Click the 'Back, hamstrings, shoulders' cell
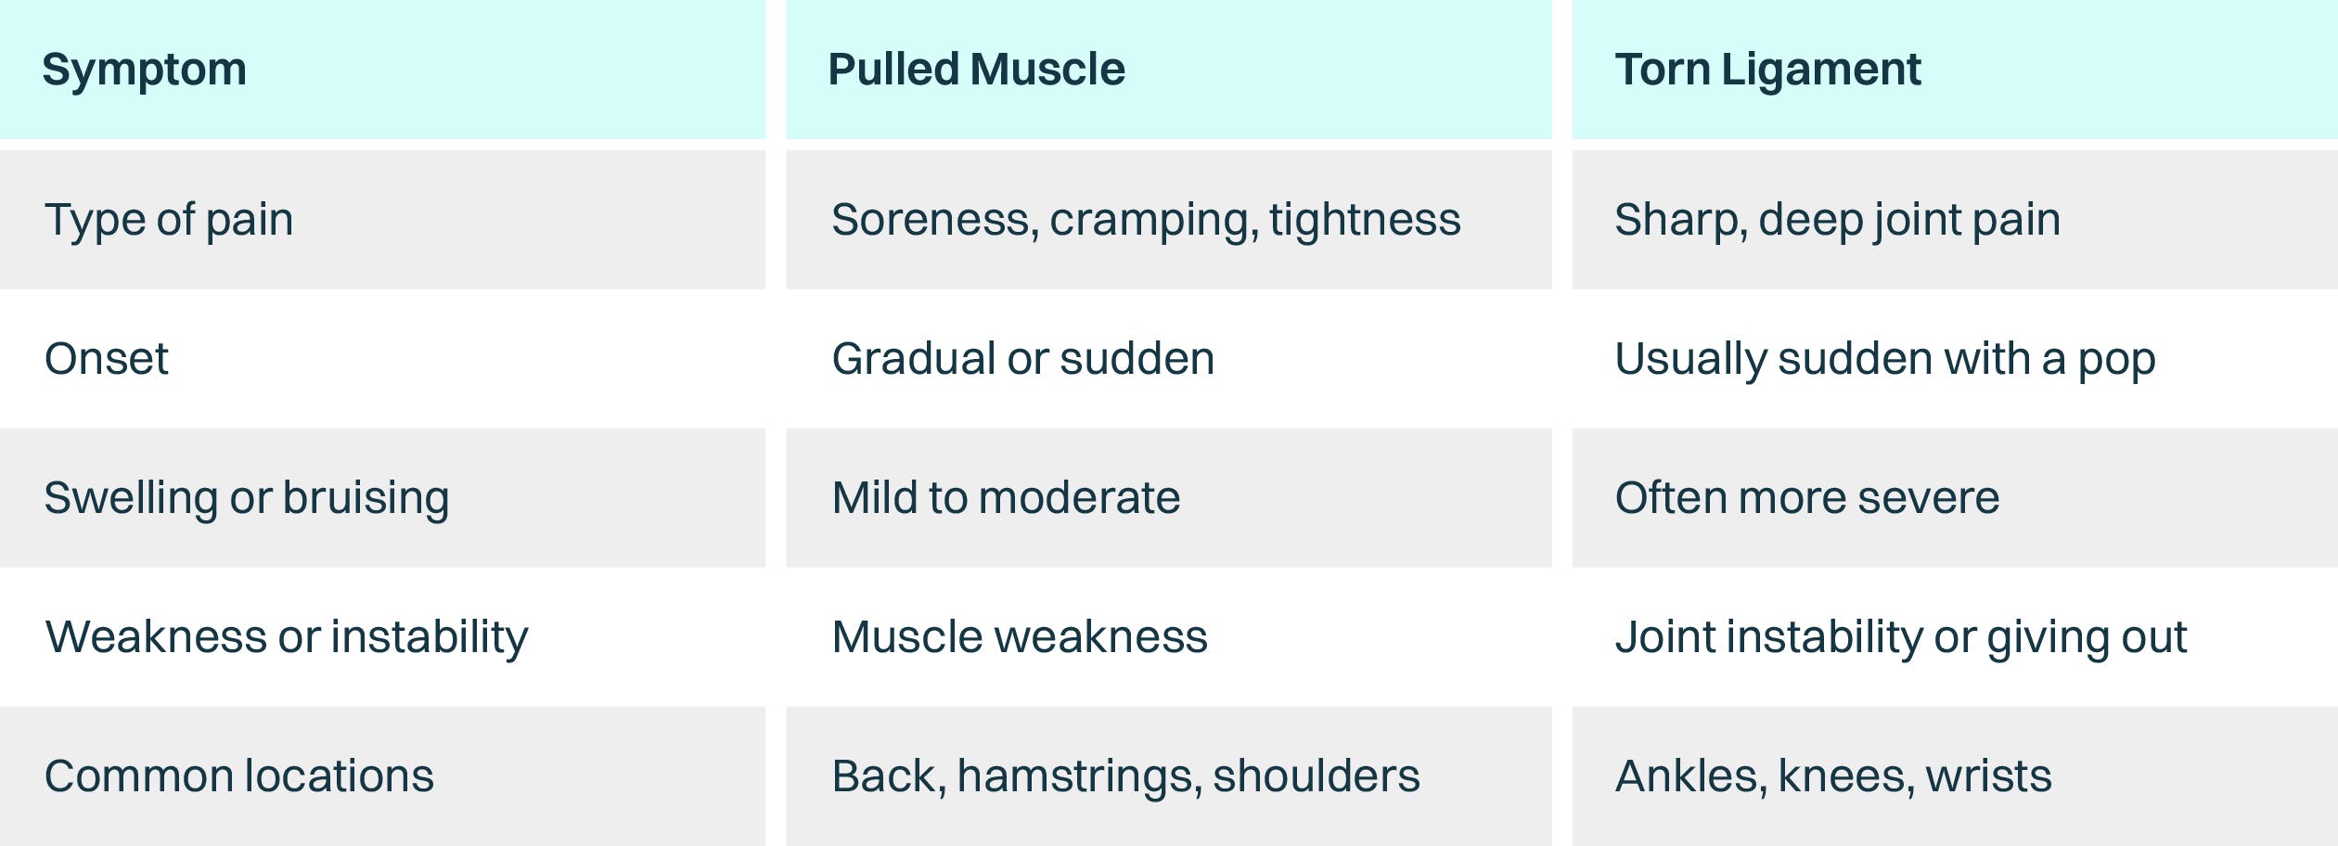 [x=1125, y=776]
